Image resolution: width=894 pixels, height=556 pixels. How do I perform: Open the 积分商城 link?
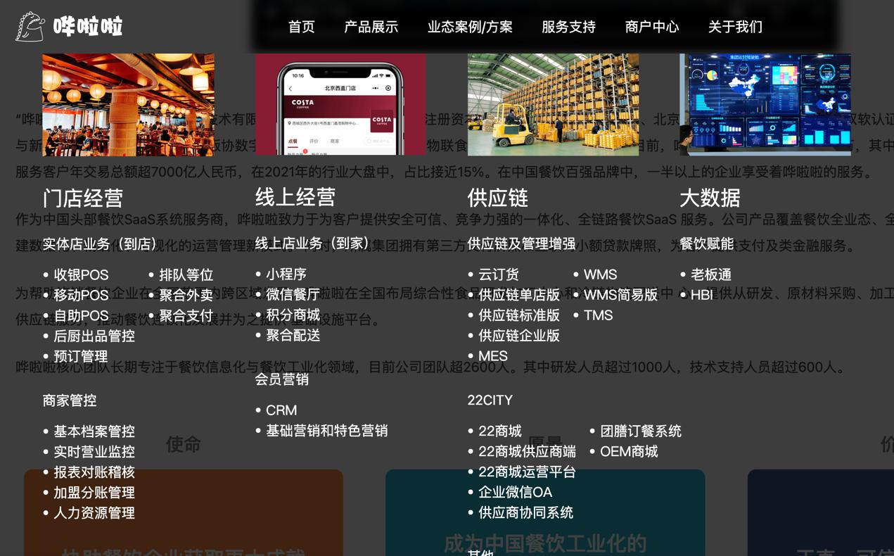293,315
